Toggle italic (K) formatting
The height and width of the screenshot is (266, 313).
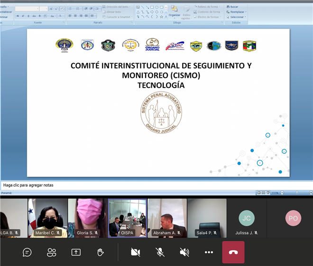[x=23, y=16]
